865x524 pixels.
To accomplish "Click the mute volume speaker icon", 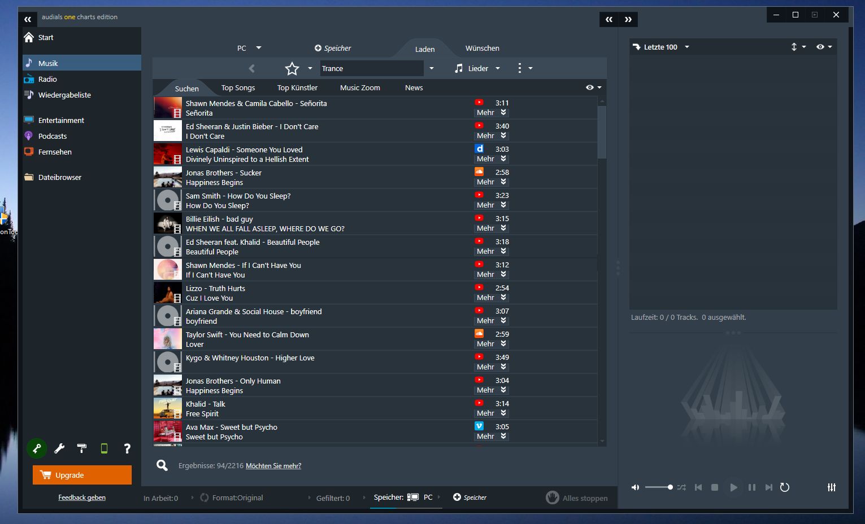I will click(636, 487).
